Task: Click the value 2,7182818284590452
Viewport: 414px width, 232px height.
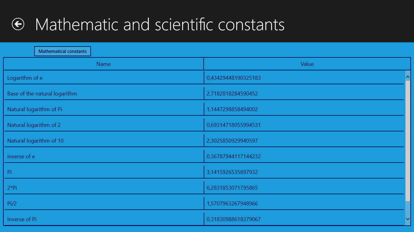Action: [232, 94]
